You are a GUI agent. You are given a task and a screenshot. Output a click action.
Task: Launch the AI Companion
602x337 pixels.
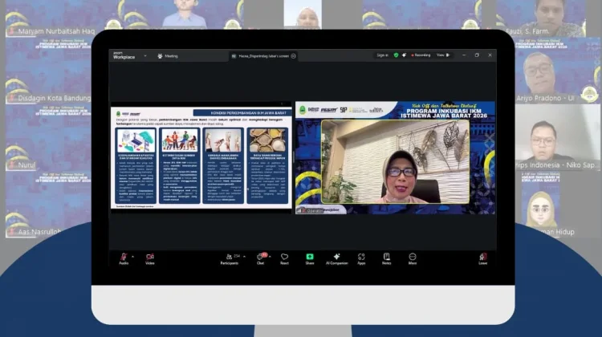click(336, 258)
